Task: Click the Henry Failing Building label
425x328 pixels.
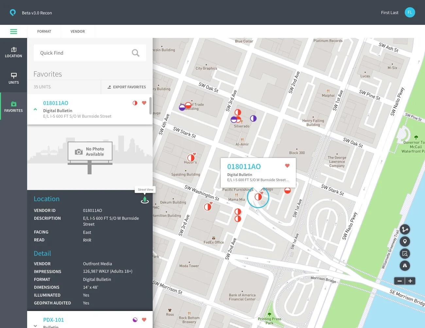Action: pyautogui.click(x=313, y=123)
